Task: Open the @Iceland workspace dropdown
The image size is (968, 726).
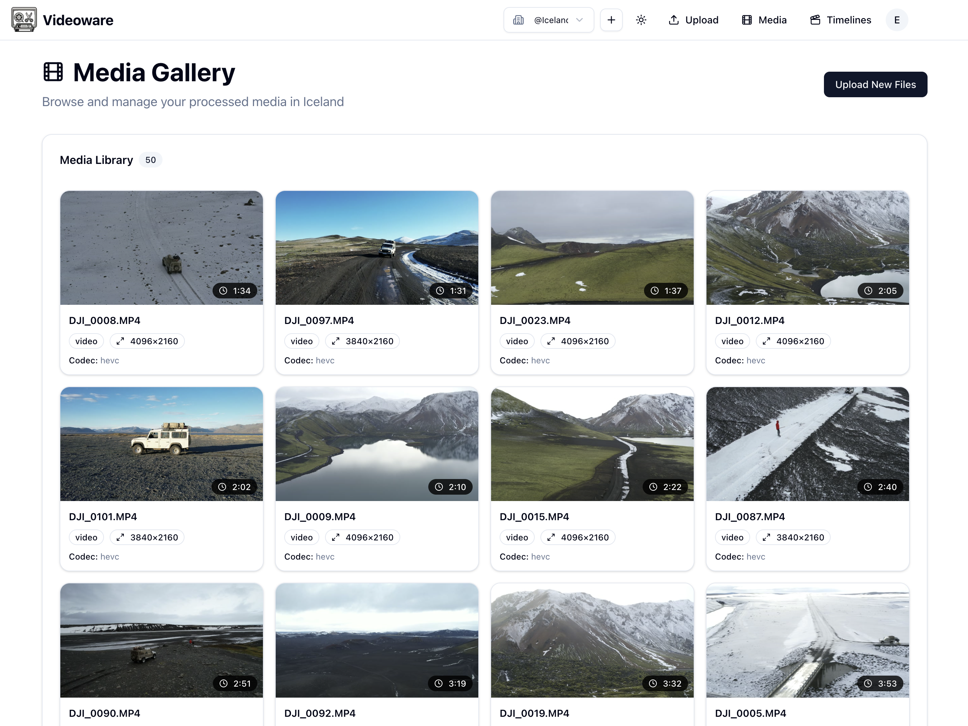Action: tap(550, 20)
